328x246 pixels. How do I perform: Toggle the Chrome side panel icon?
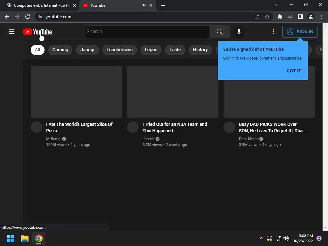[300, 17]
